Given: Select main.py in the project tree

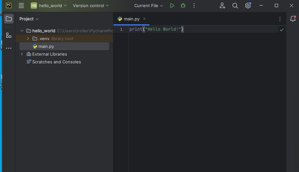Looking at the screenshot, I should click(46, 46).
